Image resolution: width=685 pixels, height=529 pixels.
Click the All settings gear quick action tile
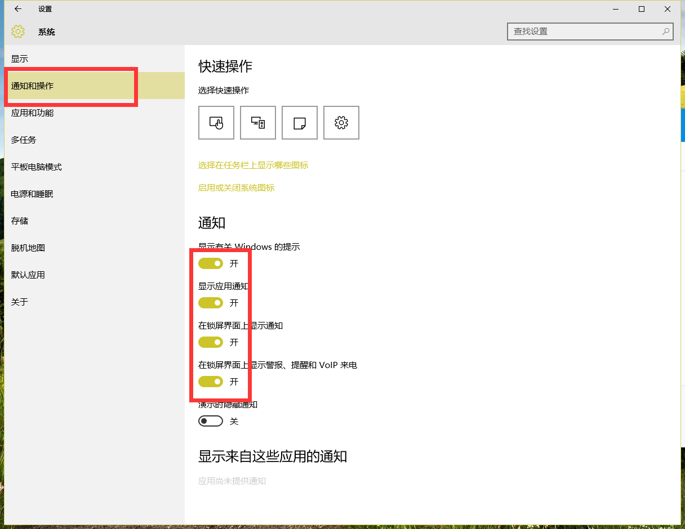click(x=341, y=123)
